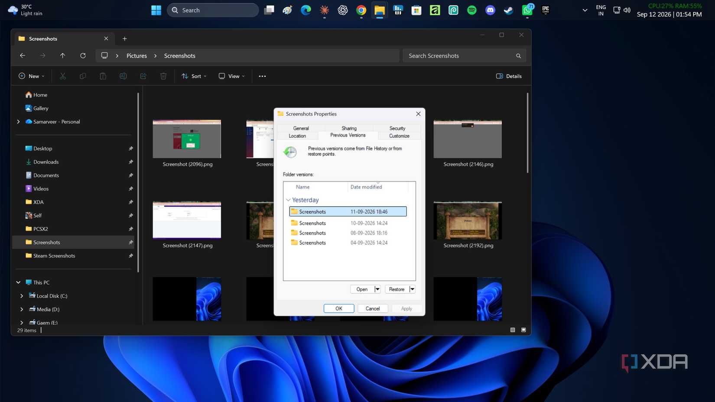The height and width of the screenshot is (402, 715).
Task: Open the See more three-dots menu
Action: pyautogui.click(x=262, y=76)
